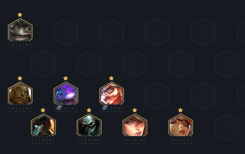This screenshot has width=245, height=154.
Task: Select the purple creature champion portrait
Action: [66, 94]
